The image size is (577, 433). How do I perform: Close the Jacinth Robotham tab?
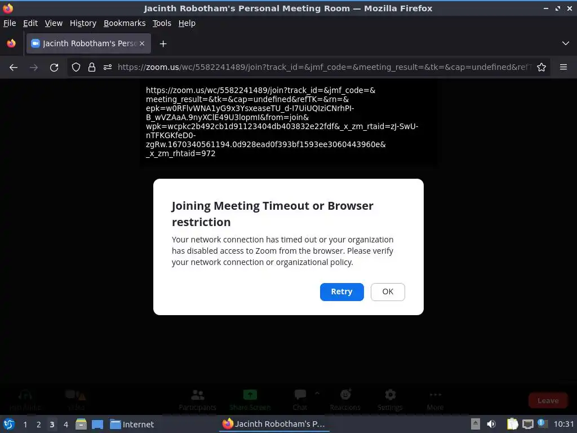[142, 43]
